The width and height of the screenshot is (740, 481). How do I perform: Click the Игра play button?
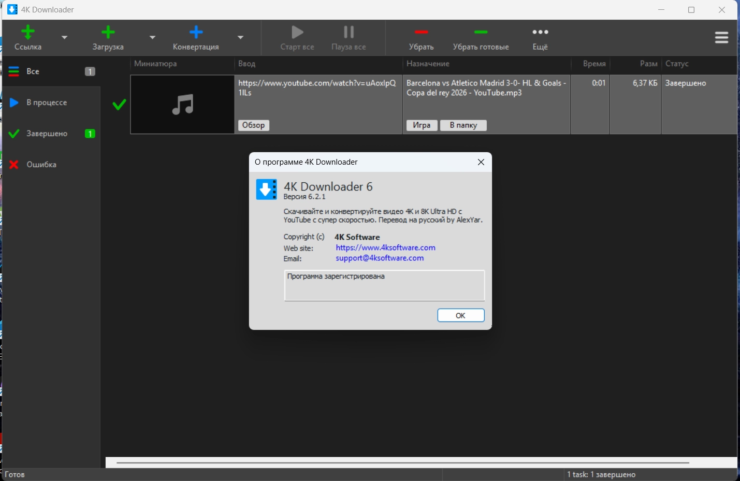422,125
